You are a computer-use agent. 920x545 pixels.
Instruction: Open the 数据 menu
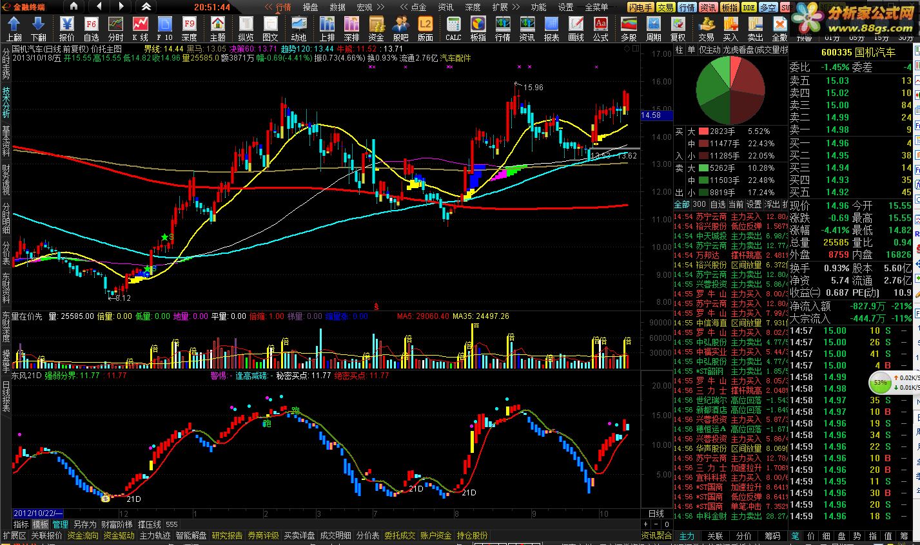[x=337, y=7]
